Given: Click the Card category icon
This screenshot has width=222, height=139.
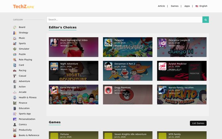Looking at the screenshot, I should point(15,65).
